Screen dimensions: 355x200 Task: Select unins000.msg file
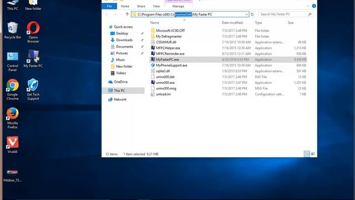pyautogui.click(x=229, y=88)
